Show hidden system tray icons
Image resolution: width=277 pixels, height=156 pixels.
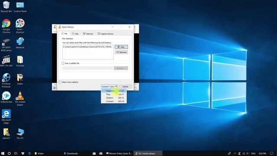pyautogui.click(x=235, y=153)
